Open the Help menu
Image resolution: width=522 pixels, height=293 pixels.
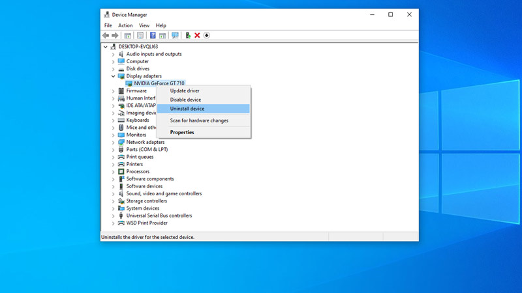tap(161, 25)
